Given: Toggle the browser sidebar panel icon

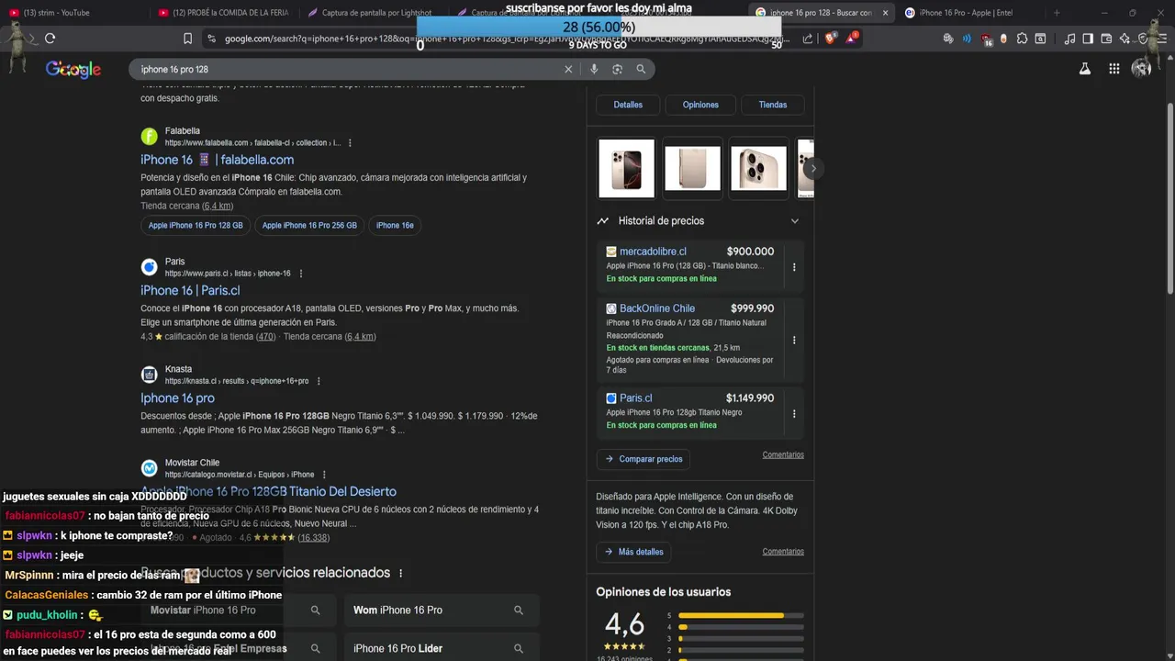Looking at the screenshot, I should [1088, 39].
